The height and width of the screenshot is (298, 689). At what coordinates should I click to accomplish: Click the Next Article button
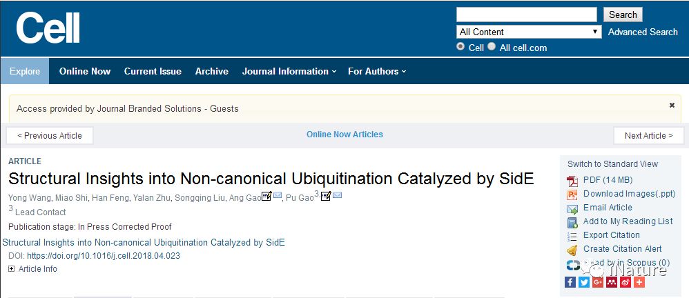[x=648, y=136]
